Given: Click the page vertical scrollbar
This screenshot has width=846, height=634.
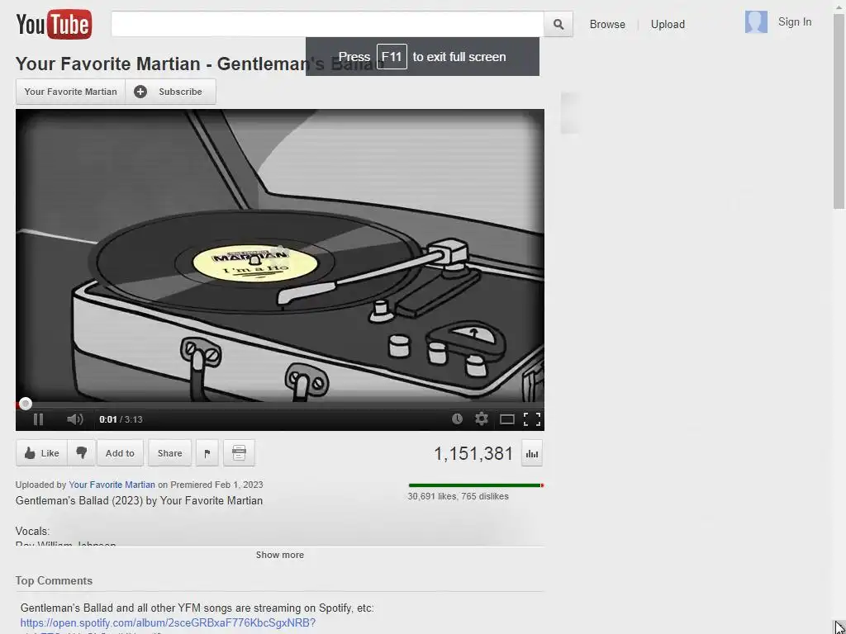Looking at the screenshot, I should [x=839, y=111].
